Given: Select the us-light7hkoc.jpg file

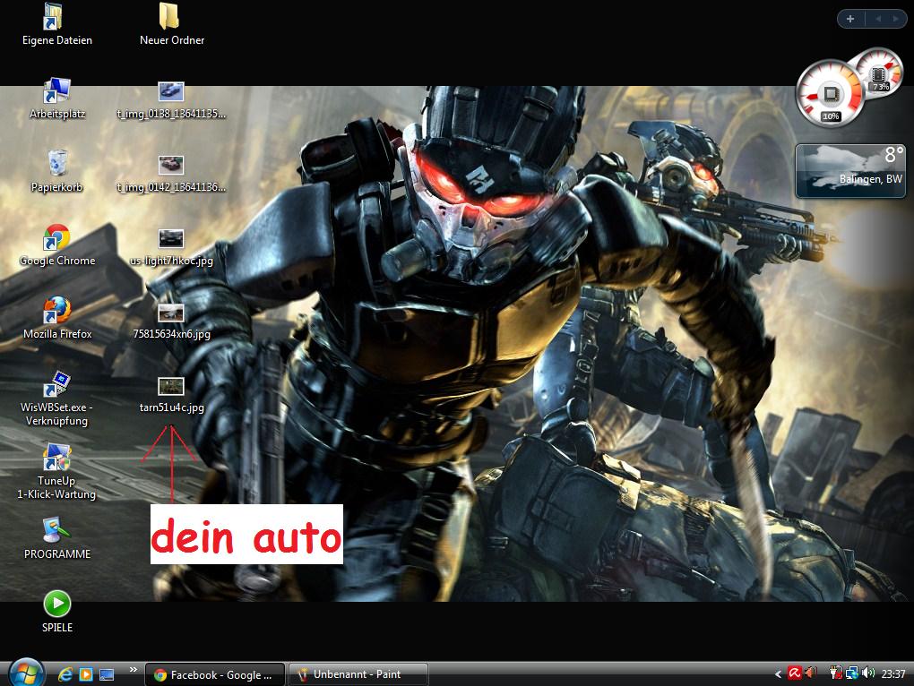Looking at the screenshot, I should (x=171, y=247).
